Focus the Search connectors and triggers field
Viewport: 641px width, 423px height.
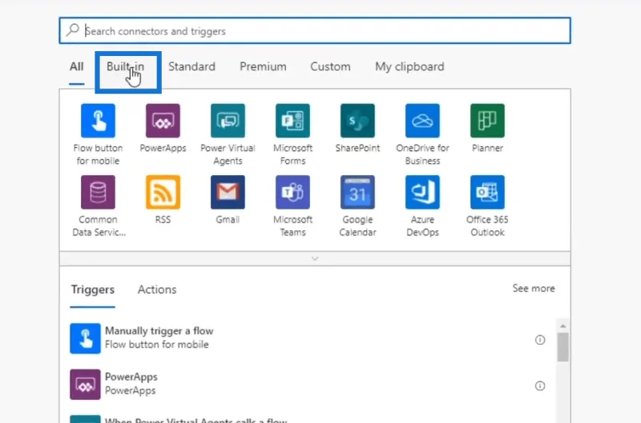(315, 30)
